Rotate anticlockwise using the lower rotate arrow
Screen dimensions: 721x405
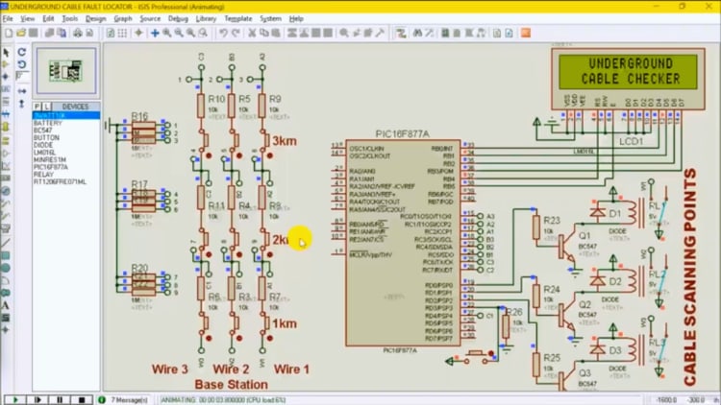21,64
